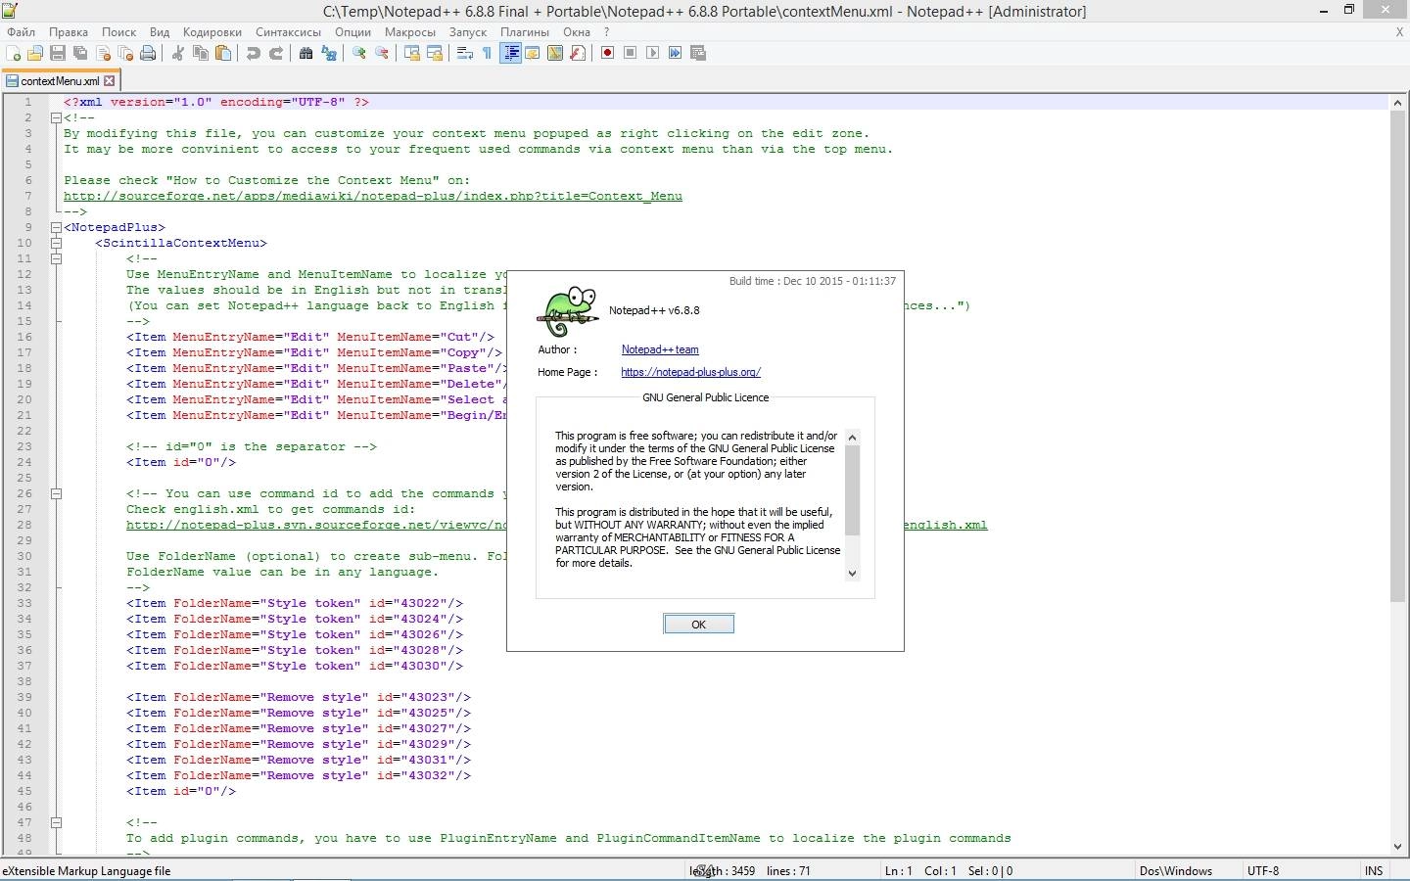Open Replace with the toolbar icon

point(329,53)
